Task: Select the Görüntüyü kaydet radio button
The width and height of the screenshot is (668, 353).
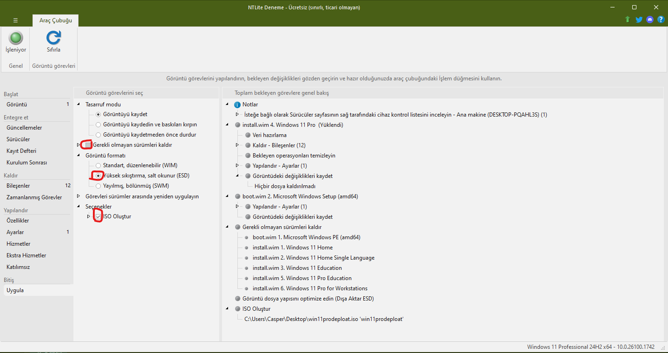Action: click(x=98, y=114)
